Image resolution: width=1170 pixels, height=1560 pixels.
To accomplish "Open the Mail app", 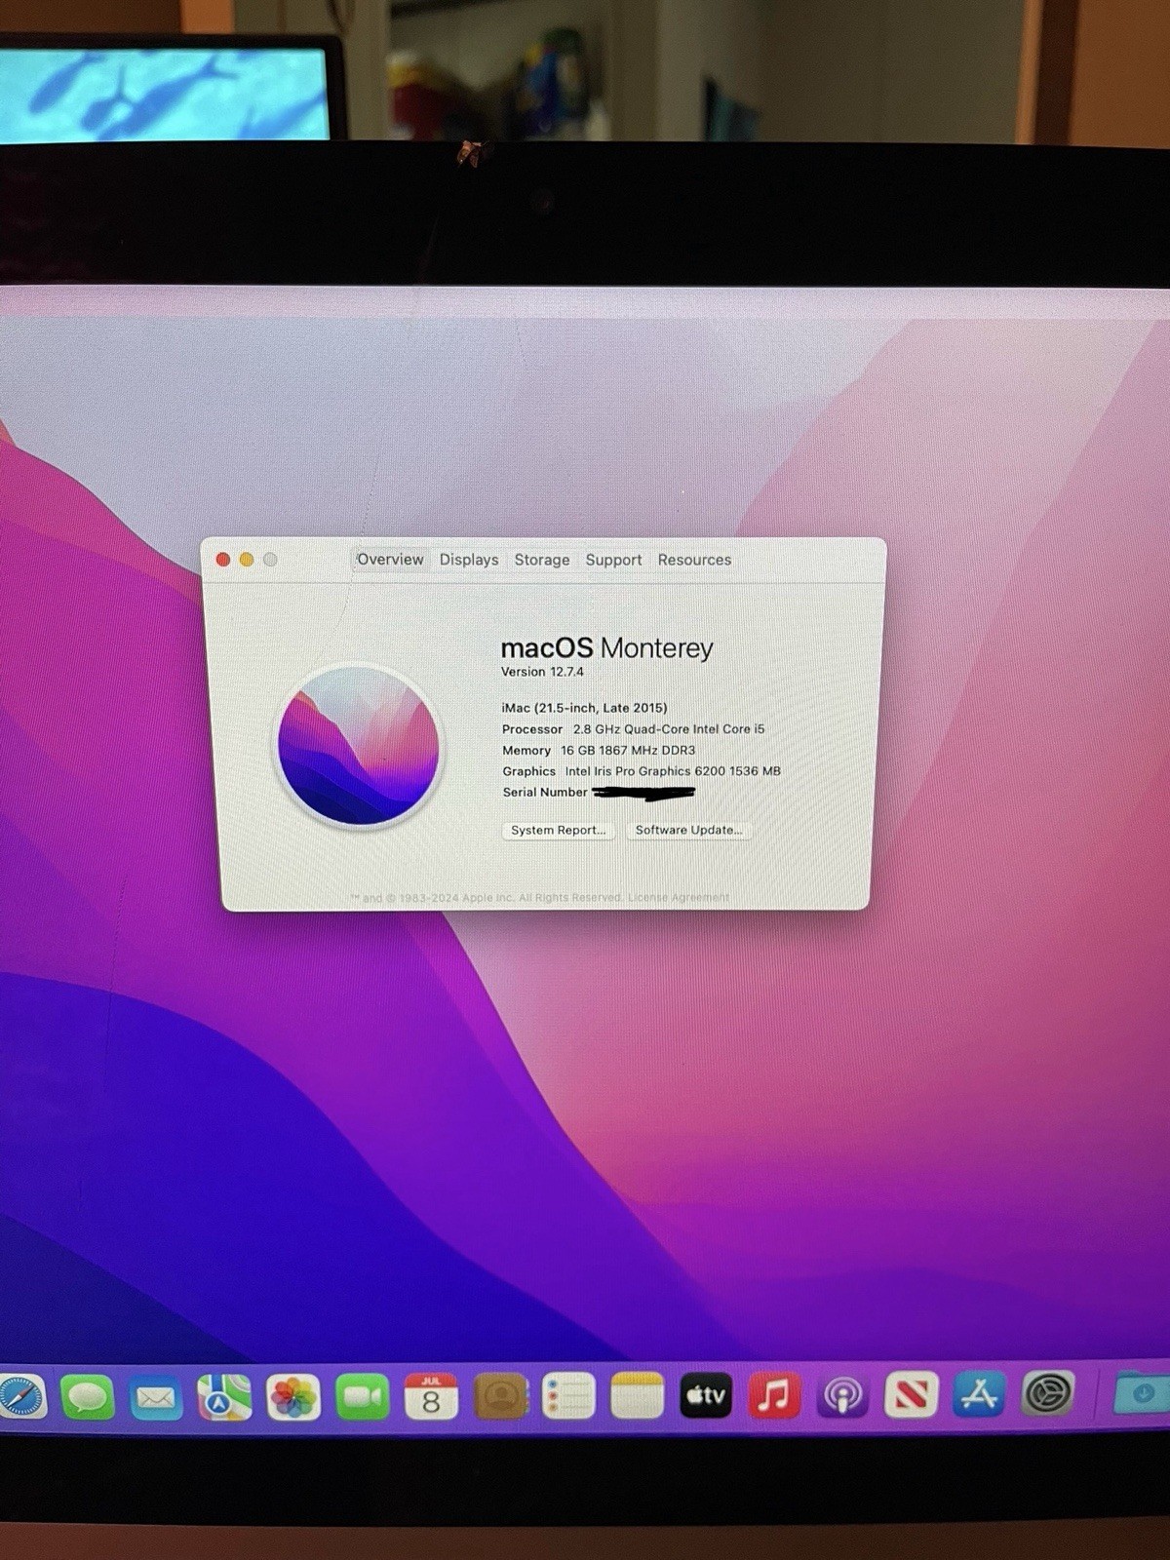I will (156, 1398).
